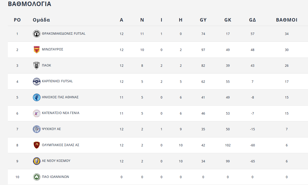Click the ΠΑΟΚ club crest

point(37,65)
